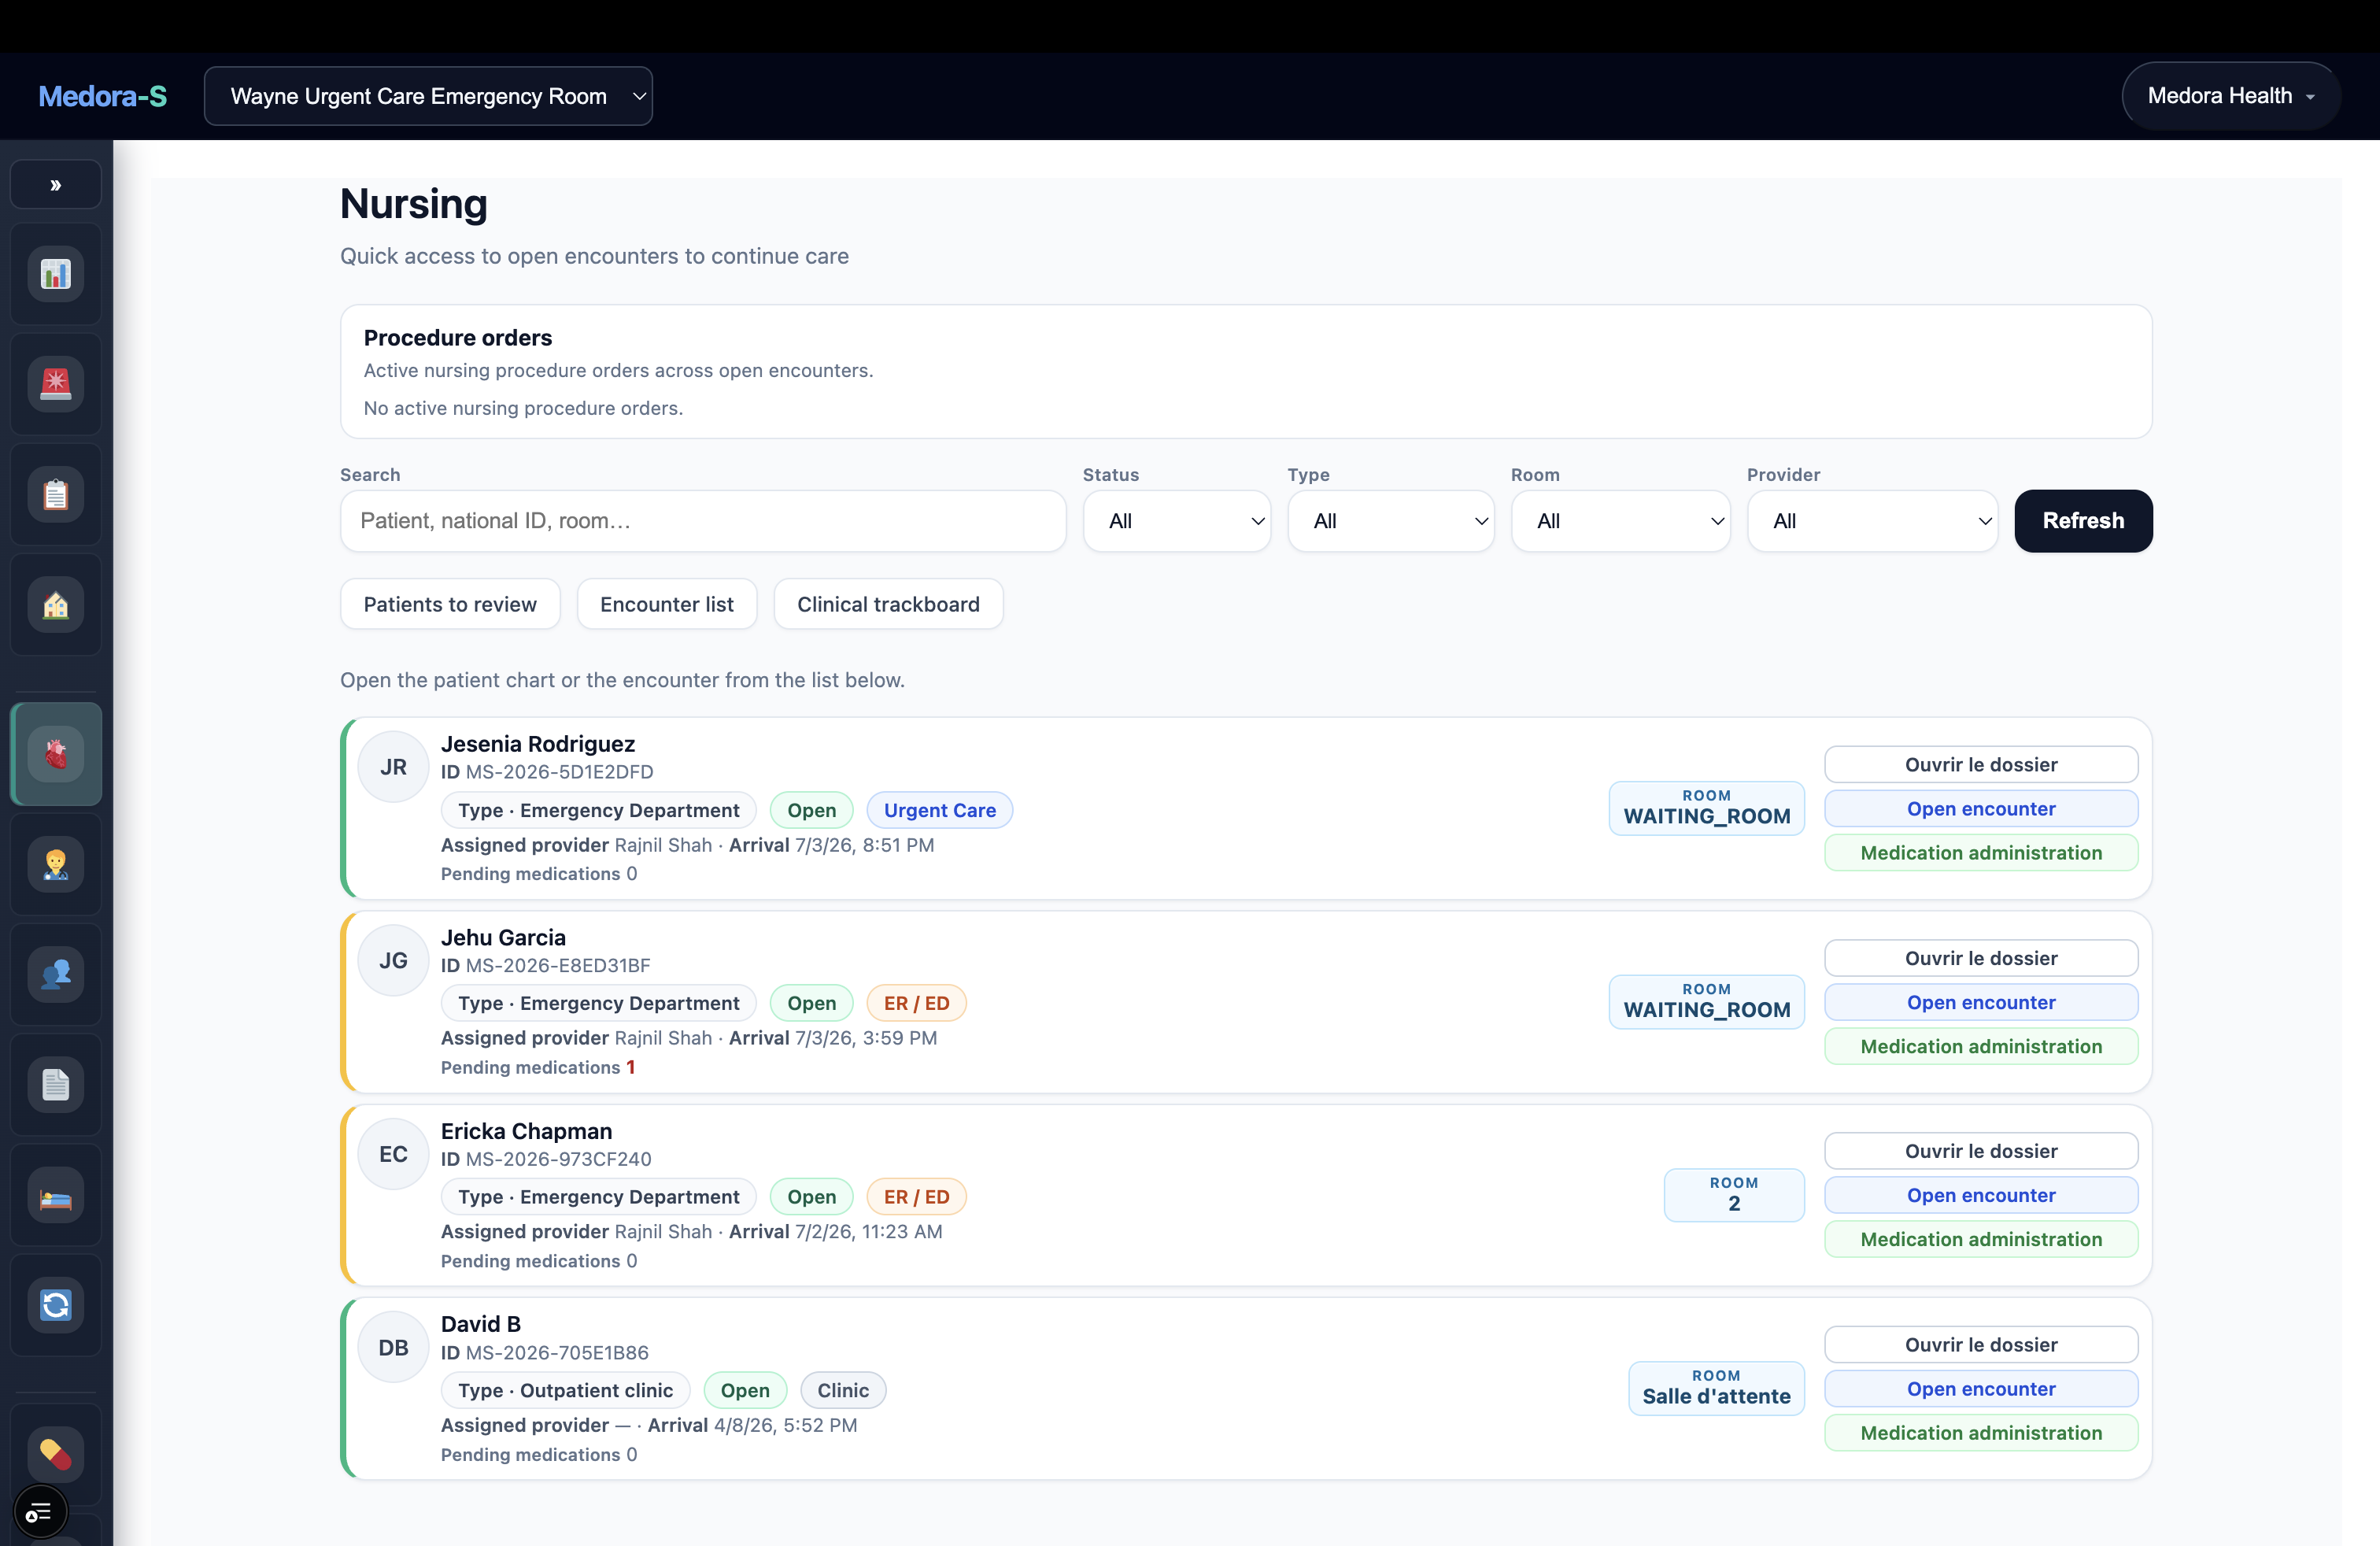Open the blue silhouettes patients sidebar icon
This screenshot has width=2380, height=1546.
56,974
